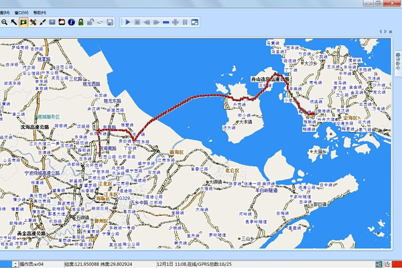The image size is (402, 268).
Task: Select the red brush drawing tool
Action: [x=42, y=22]
